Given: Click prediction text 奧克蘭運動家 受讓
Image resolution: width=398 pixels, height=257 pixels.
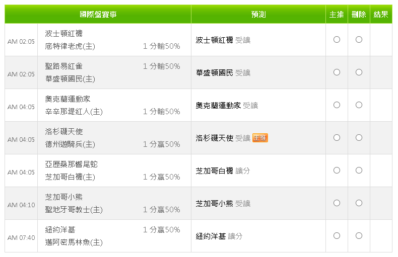Looking at the screenshot, I should (x=227, y=106).
